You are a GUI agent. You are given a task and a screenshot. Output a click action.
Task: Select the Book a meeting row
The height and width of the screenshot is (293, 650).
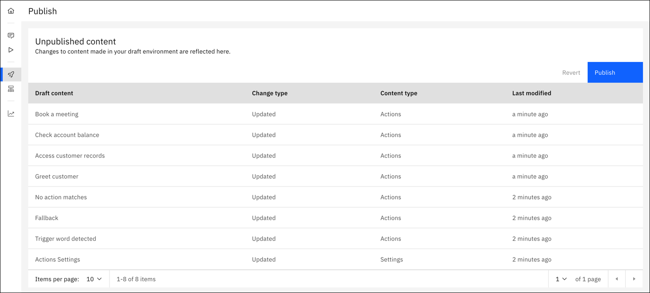tap(57, 114)
